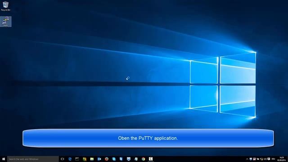This screenshot has height=162, width=288.
Task: Switch to the active white C app on taskbar
Action: (x=151, y=159)
